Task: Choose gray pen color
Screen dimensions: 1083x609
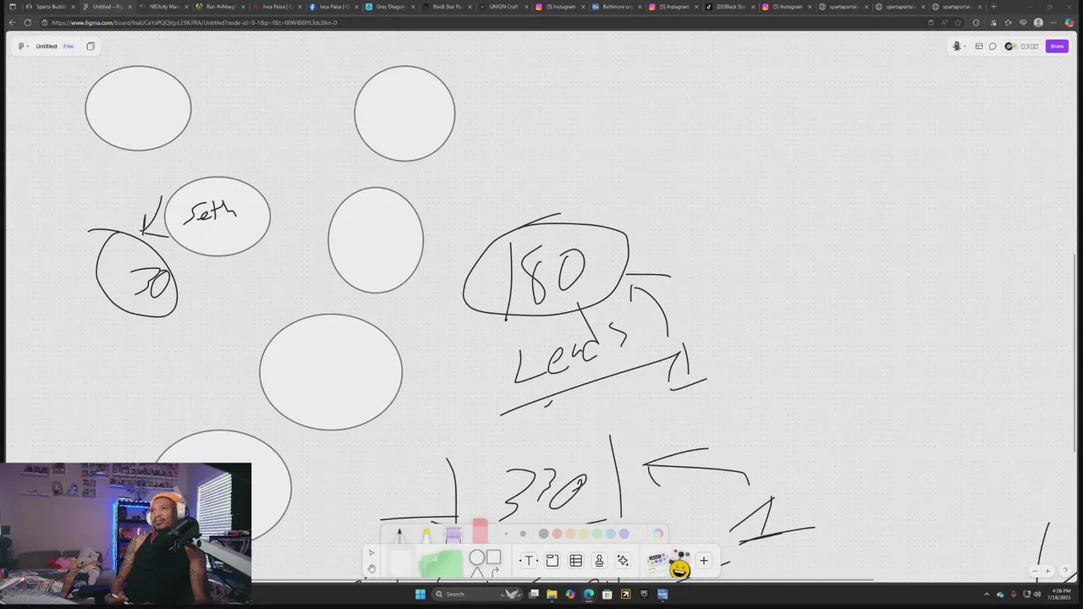Action: pyautogui.click(x=543, y=534)
